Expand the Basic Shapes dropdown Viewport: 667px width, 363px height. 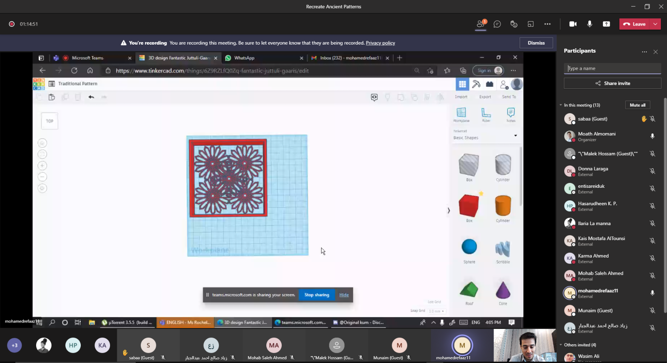coord(516,135)
